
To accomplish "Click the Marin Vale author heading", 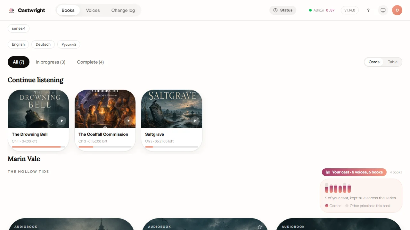I will pos(24,159).
